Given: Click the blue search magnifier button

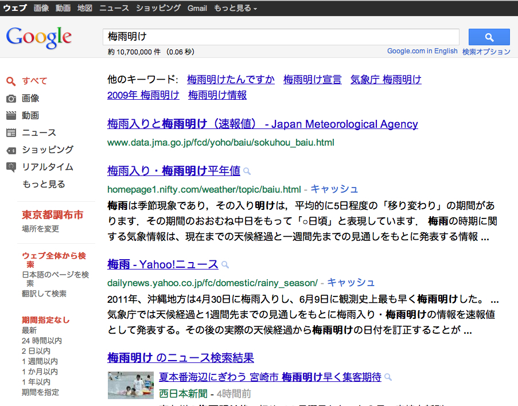Looking at the screenshot, I should click(489, 37).
